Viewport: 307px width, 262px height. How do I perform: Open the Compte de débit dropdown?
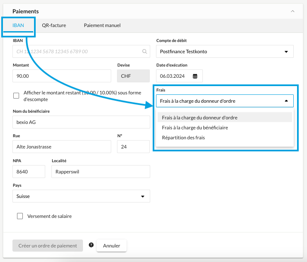[x=225, y=52]
